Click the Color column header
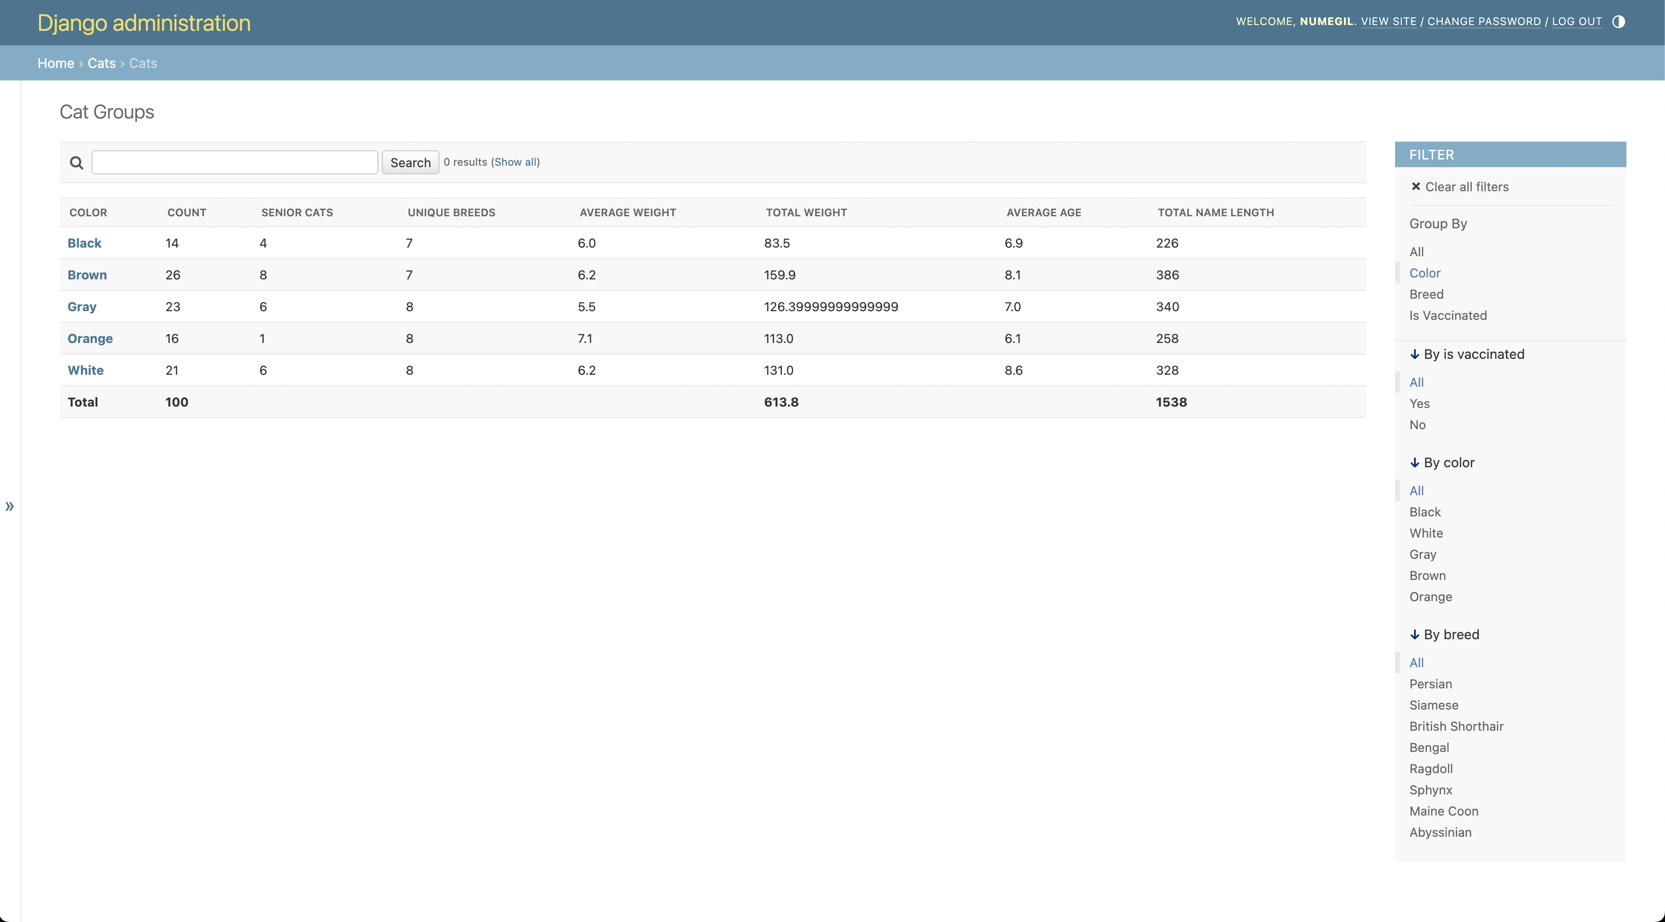1665x922 pixels. click(x=88, y=212)
